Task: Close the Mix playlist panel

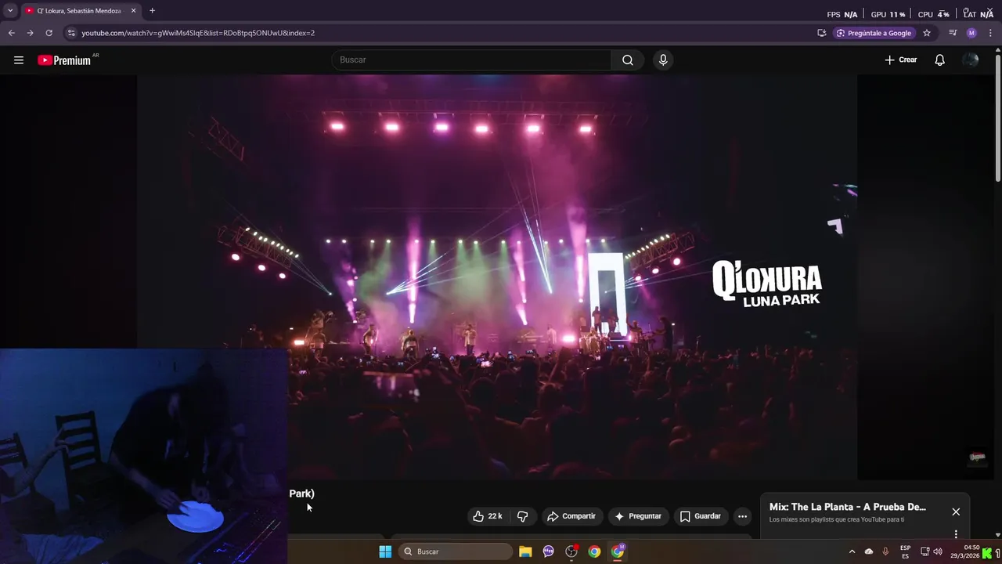Action: coord(956,512)
